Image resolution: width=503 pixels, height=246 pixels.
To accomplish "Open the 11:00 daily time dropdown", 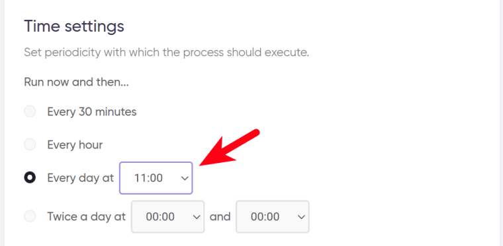I will 156,178.
